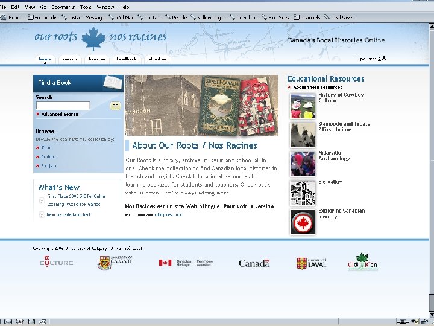Click the Big Valley sketch thumbnail
Image resolution: width=434 pixels, height=326 pixels.
[x=303, y=193]
